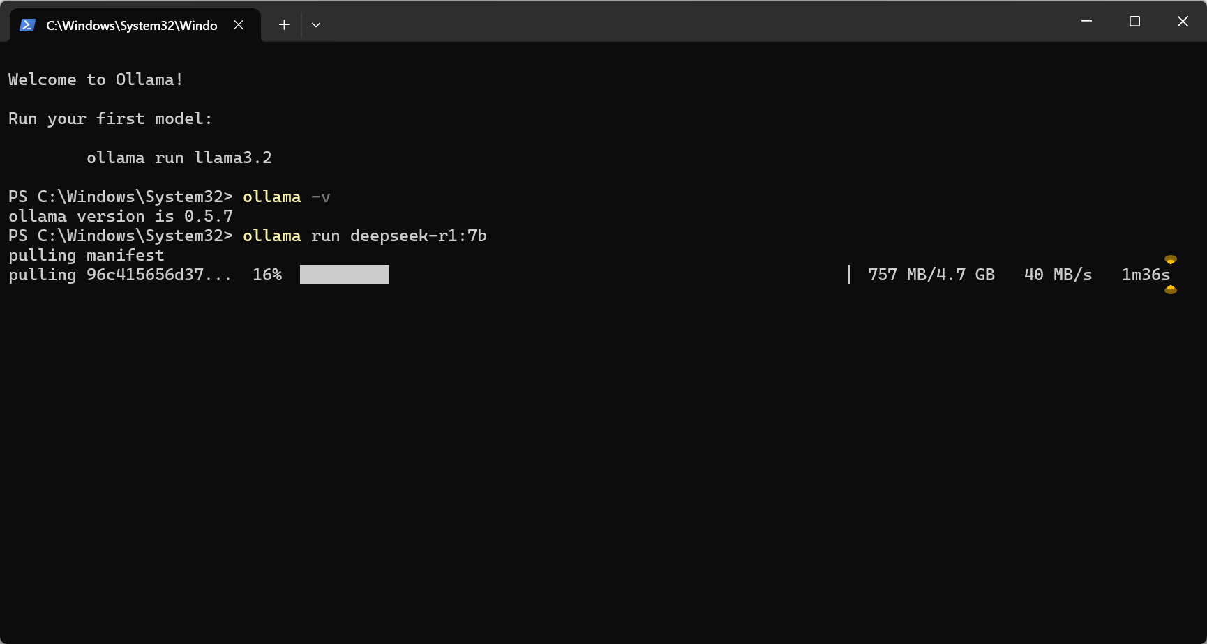The image size is (1207, 644).
Task: Click the 'ollama run deepseek-r1:7b' command
Action: [x=365, y=236]
